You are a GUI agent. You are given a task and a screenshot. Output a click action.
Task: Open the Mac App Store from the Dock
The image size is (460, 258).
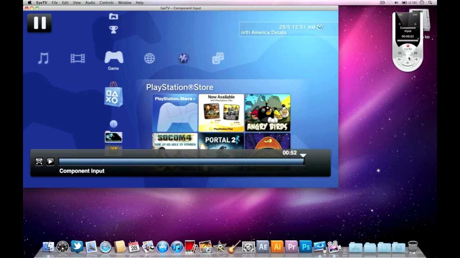(162, 247)
